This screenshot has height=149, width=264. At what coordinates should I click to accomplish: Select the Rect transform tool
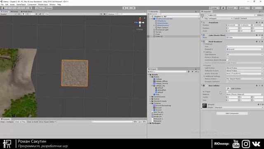[x=21, y=8]
